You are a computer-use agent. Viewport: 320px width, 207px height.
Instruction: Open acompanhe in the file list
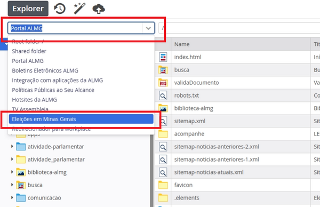[189, 134]
